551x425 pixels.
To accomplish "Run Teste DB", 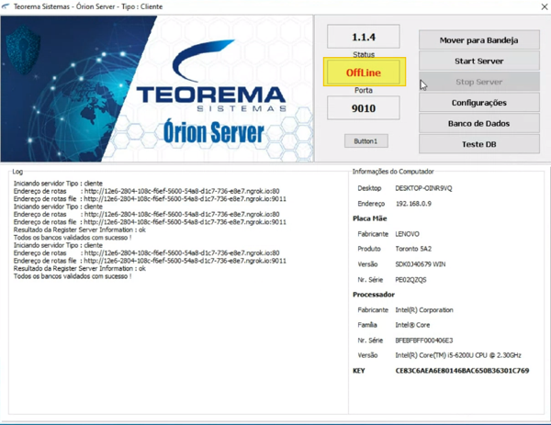I will [479, 144].
